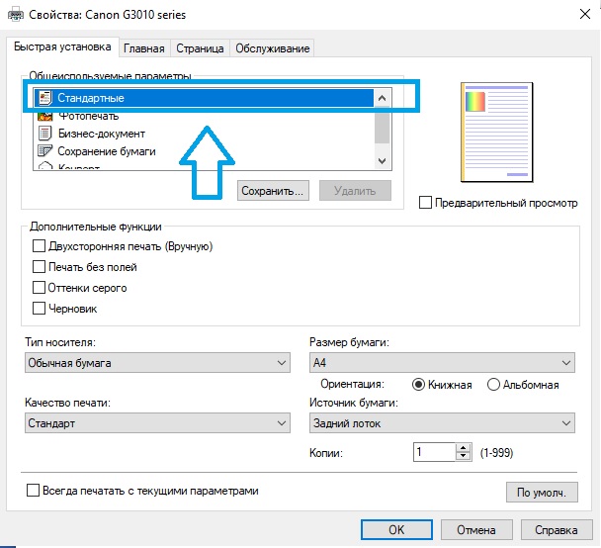Increase copies with the up spinner arrow

click(x=462, y=447)
